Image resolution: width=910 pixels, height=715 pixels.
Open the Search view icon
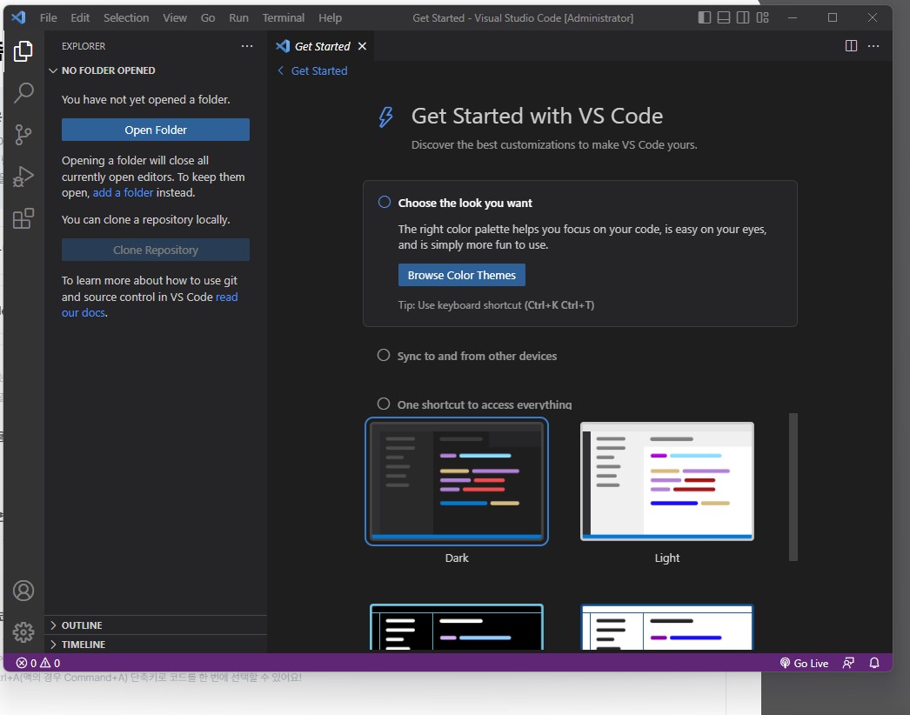pyautogui.click(x=23, y=92)
